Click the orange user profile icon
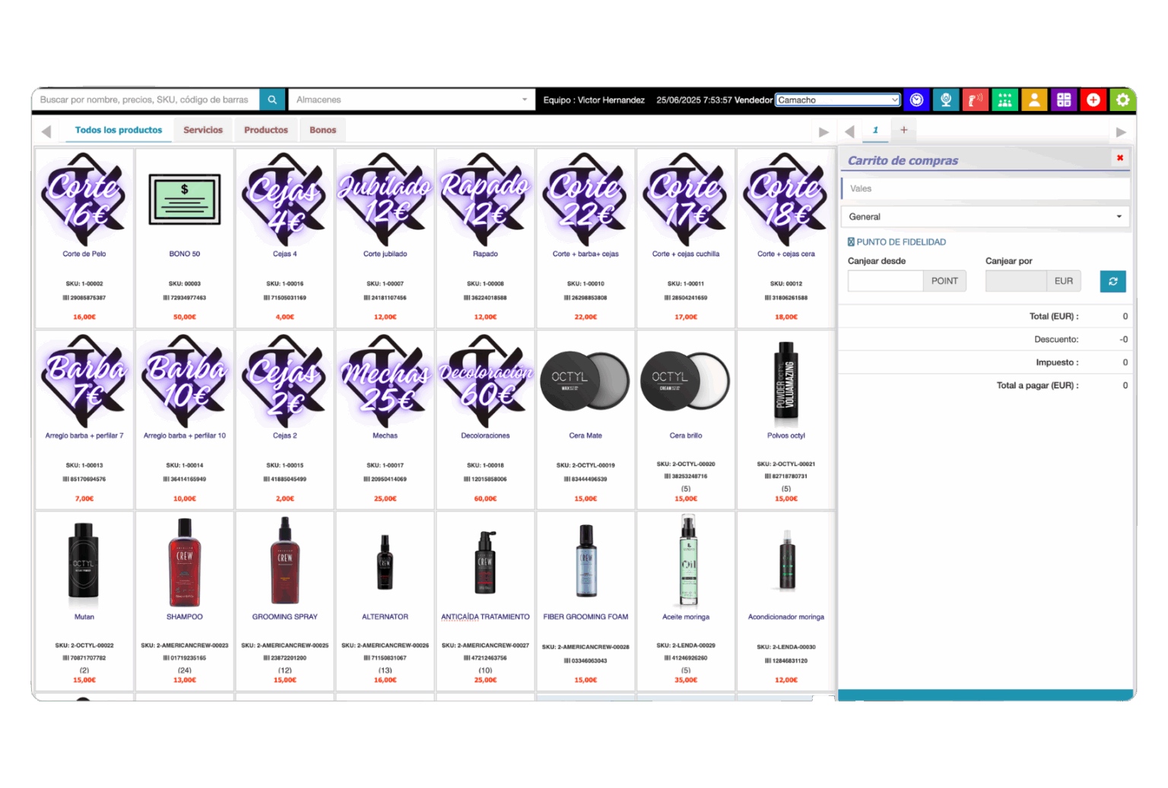 pos(1034,100)
